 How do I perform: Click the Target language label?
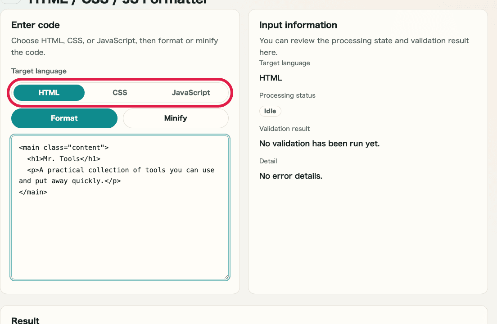tap(38, 71)
